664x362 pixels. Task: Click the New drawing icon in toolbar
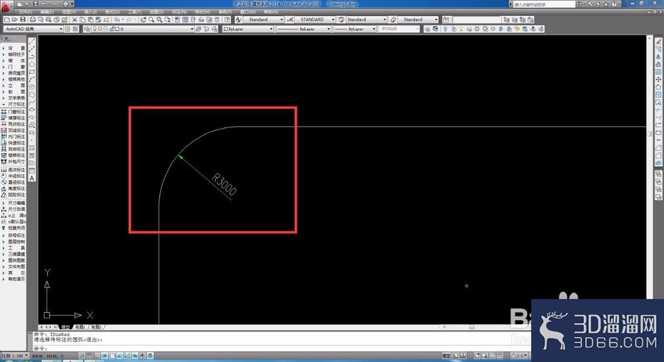pyautogui.click(x=7, y=19)
